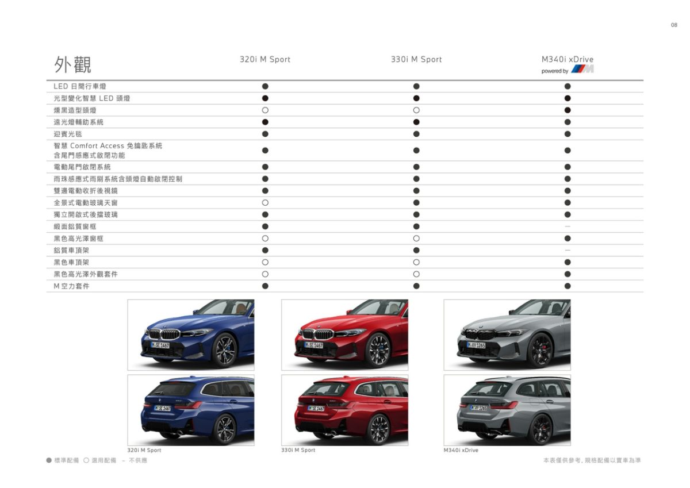The image size is (690, 488).
Task: Select the 320i M Sport column header
Action: (x=265, y=59)
